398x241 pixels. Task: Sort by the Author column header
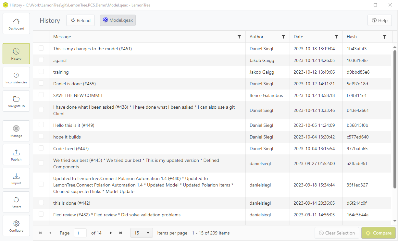[x=256, y=37]
